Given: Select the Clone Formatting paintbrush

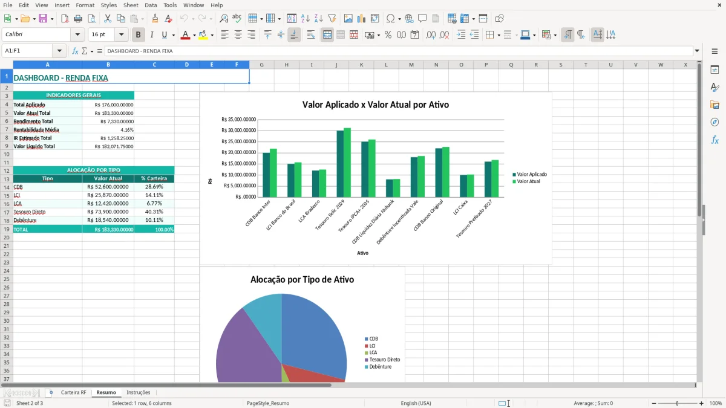Looking at the screenshot, I should [x=155, y=19].
